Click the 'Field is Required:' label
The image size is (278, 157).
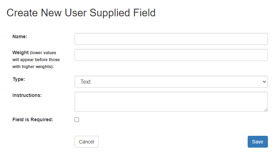(x=33, y=119)
